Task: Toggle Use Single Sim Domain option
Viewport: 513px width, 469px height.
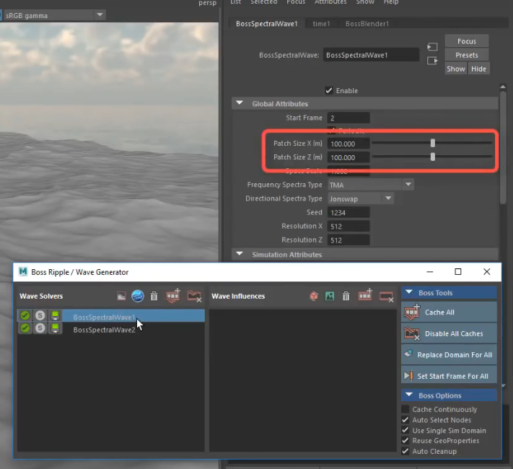Action: tap(405, 430)
